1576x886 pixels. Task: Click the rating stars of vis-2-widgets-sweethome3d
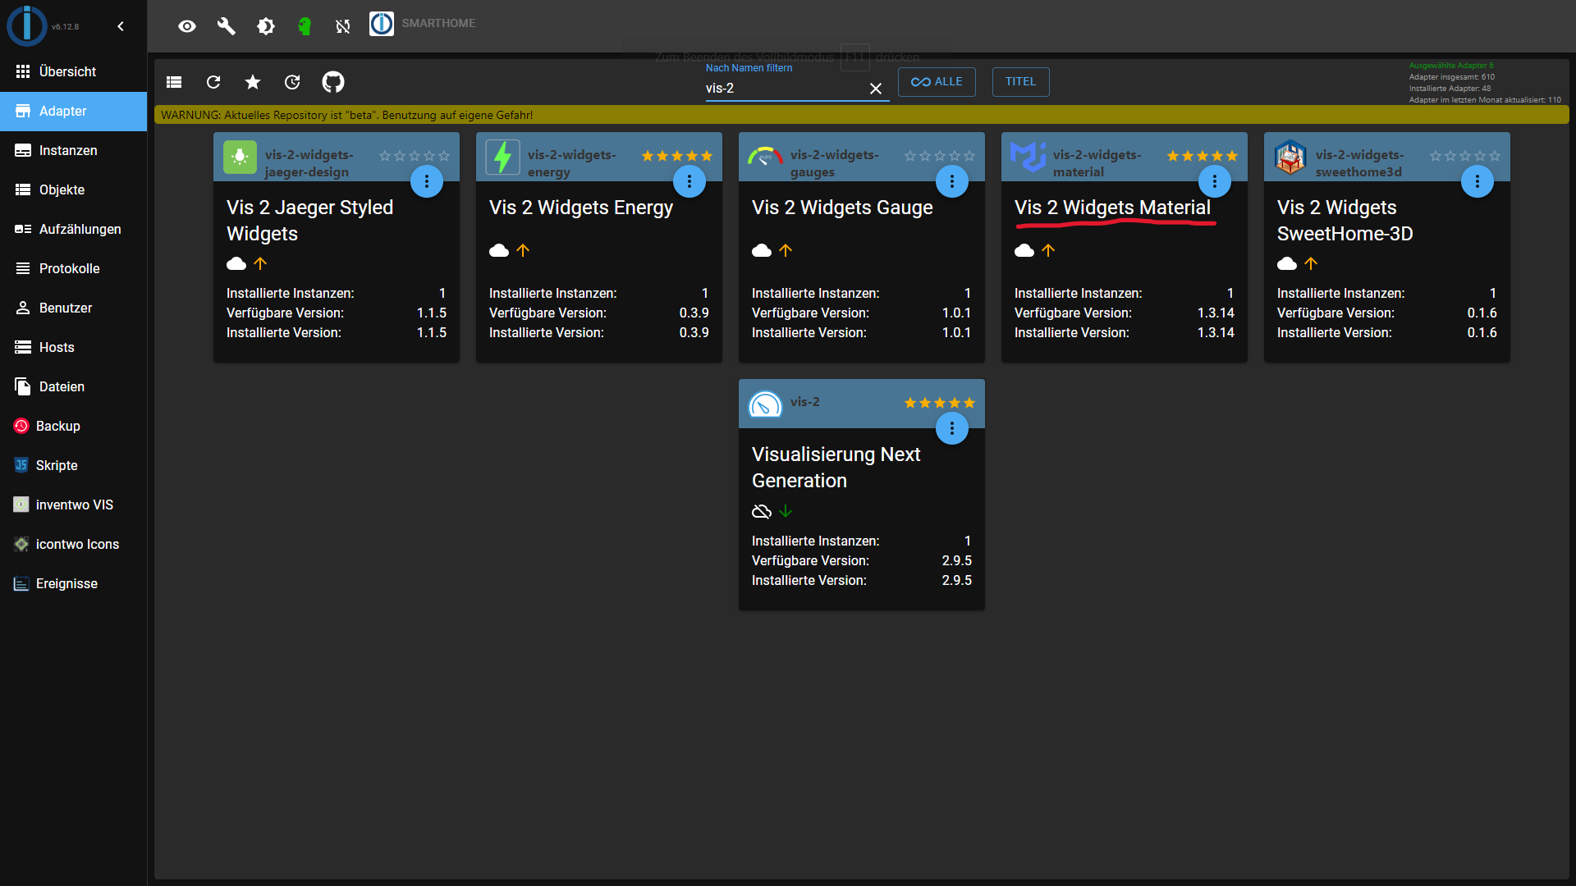tap(1465, 156)
